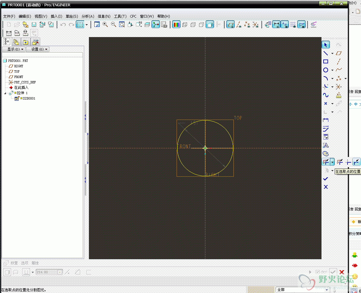Collapse the 拉伸 1 tree node
This screenshot has width=361, height=293.
5,93
